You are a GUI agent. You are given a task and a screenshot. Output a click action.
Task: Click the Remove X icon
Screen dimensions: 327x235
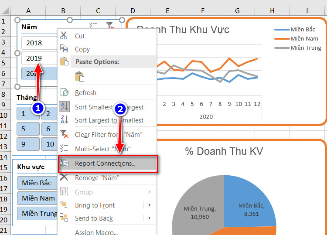pyautogui.click(x=64, y=177)
